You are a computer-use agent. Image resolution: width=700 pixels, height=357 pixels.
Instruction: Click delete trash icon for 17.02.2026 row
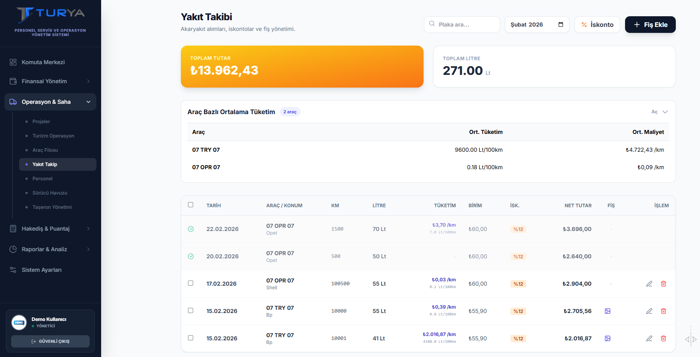click(664, 284)
